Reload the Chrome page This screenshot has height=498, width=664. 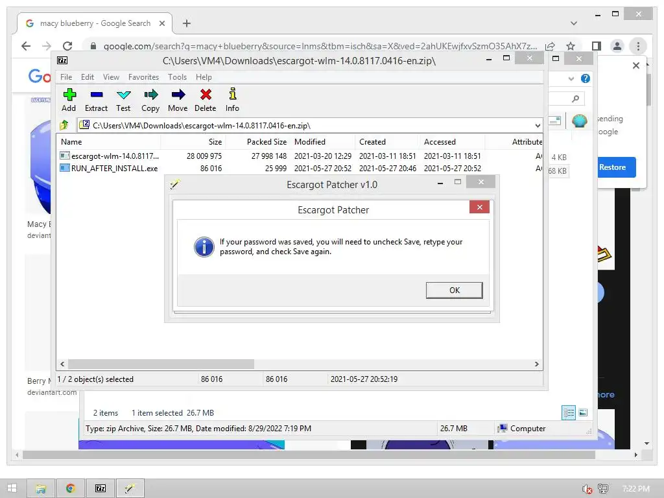[x=67, y=46]
